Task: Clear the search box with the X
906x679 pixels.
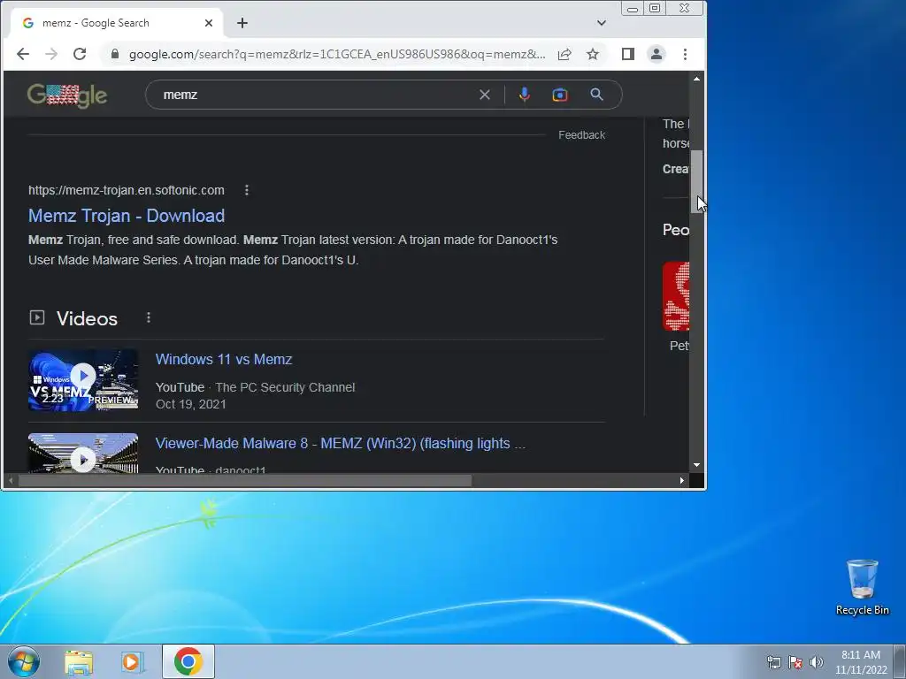Action: click(x=485, y=95)
